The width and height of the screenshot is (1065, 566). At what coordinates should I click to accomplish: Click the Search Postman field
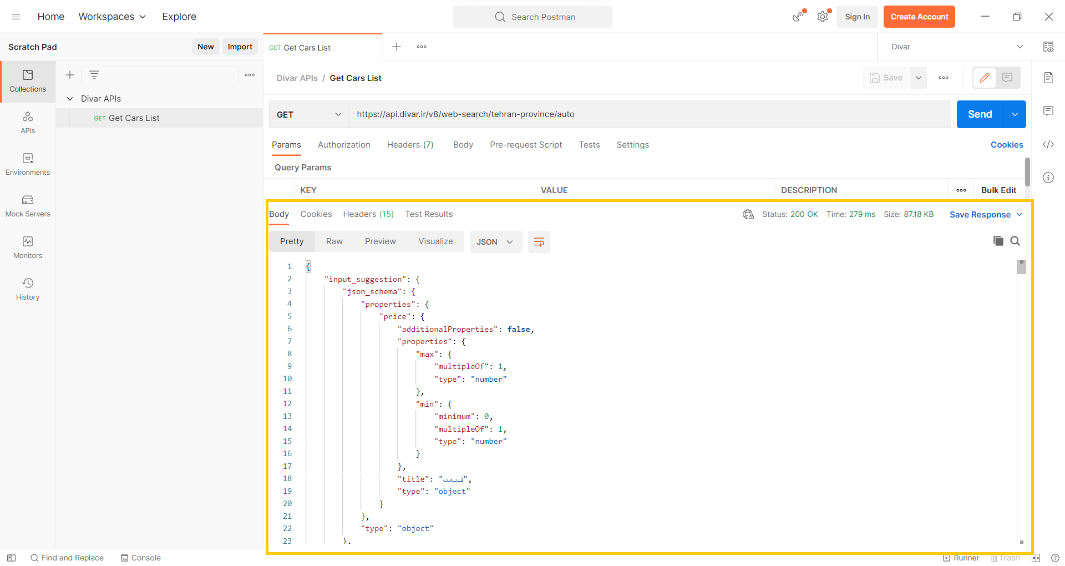532,17
